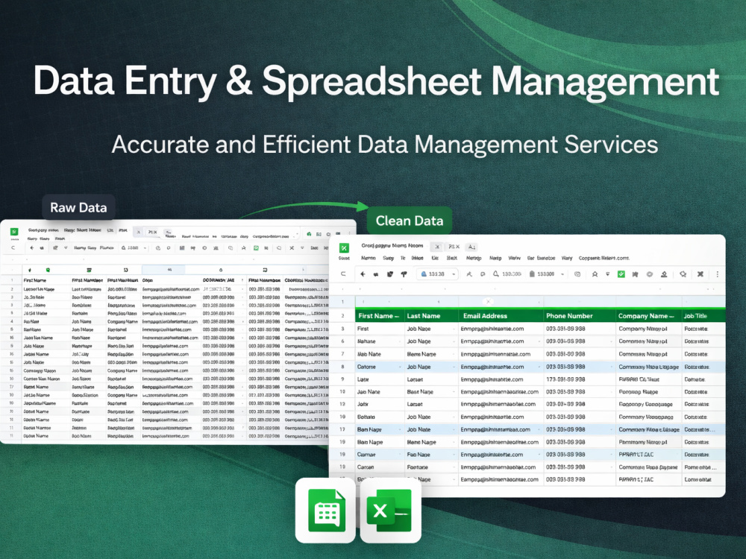746x559 pixels.
Task: Select the PS X tab in Raw Data window
Action: [152, 232]
